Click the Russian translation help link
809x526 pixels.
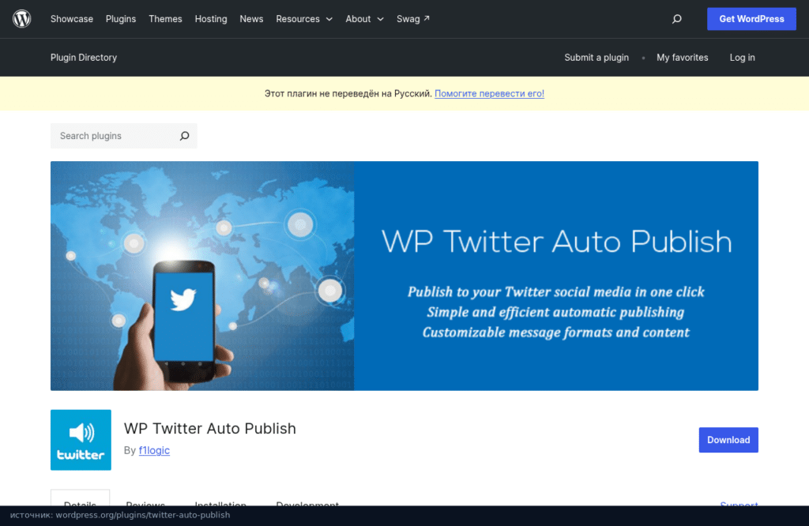[x=489, y=93]
